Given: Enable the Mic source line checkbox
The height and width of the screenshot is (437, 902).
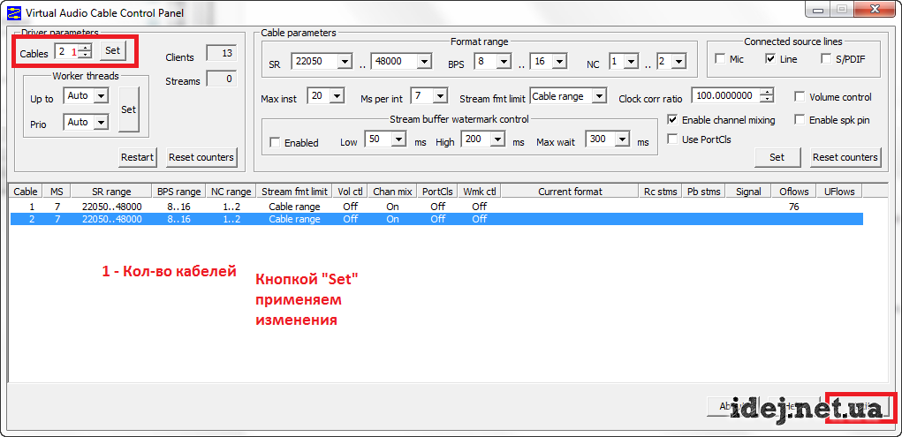Looking at the screenshot, I should coord(720,58).
